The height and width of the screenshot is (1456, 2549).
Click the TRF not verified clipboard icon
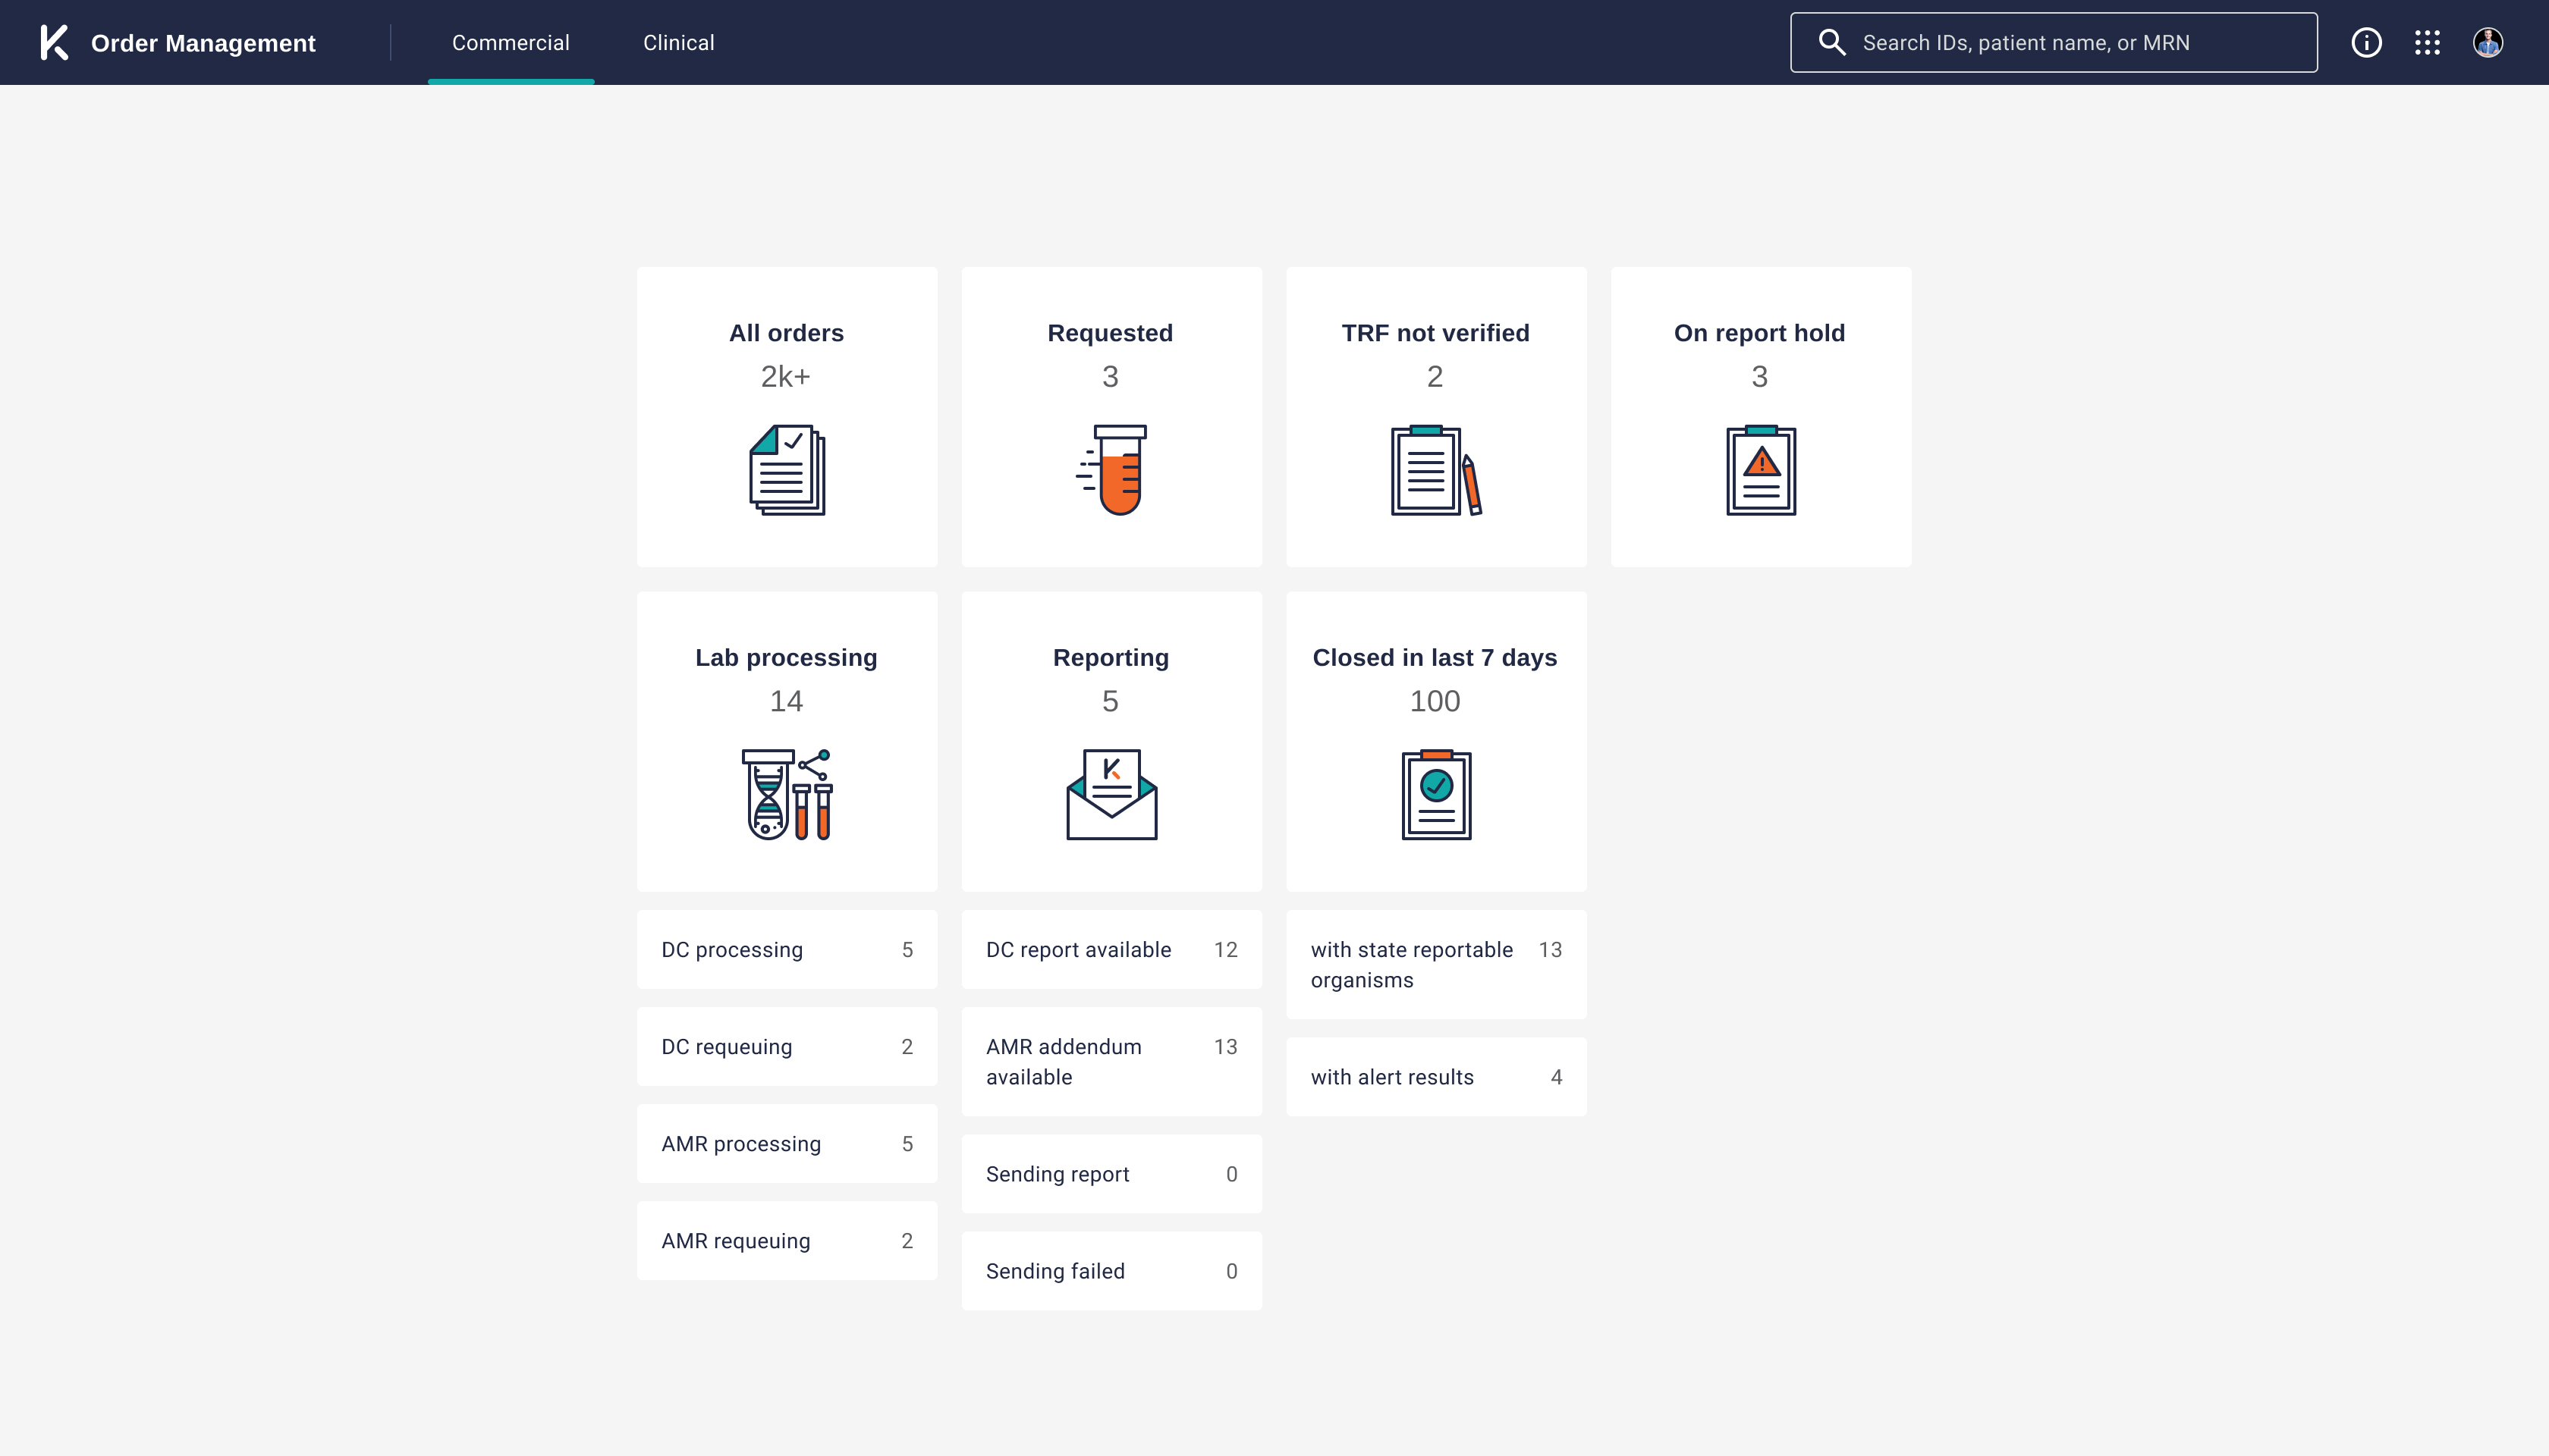click(x=1435, y=470)
